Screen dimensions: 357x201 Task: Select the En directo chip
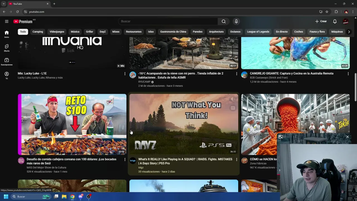tap(282, 32)
